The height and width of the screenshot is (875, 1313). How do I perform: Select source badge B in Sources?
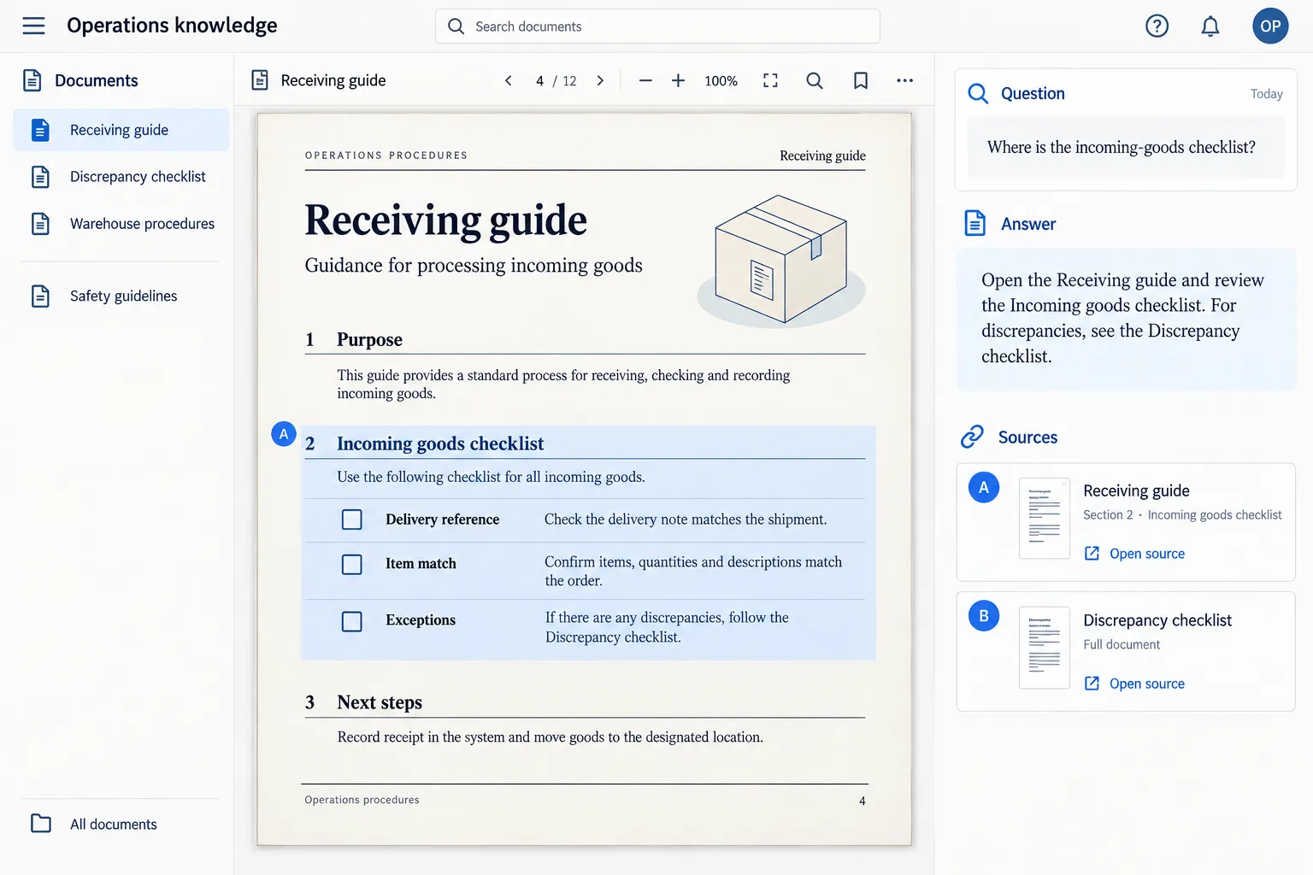pyautogui.click(x=984, y=615)
